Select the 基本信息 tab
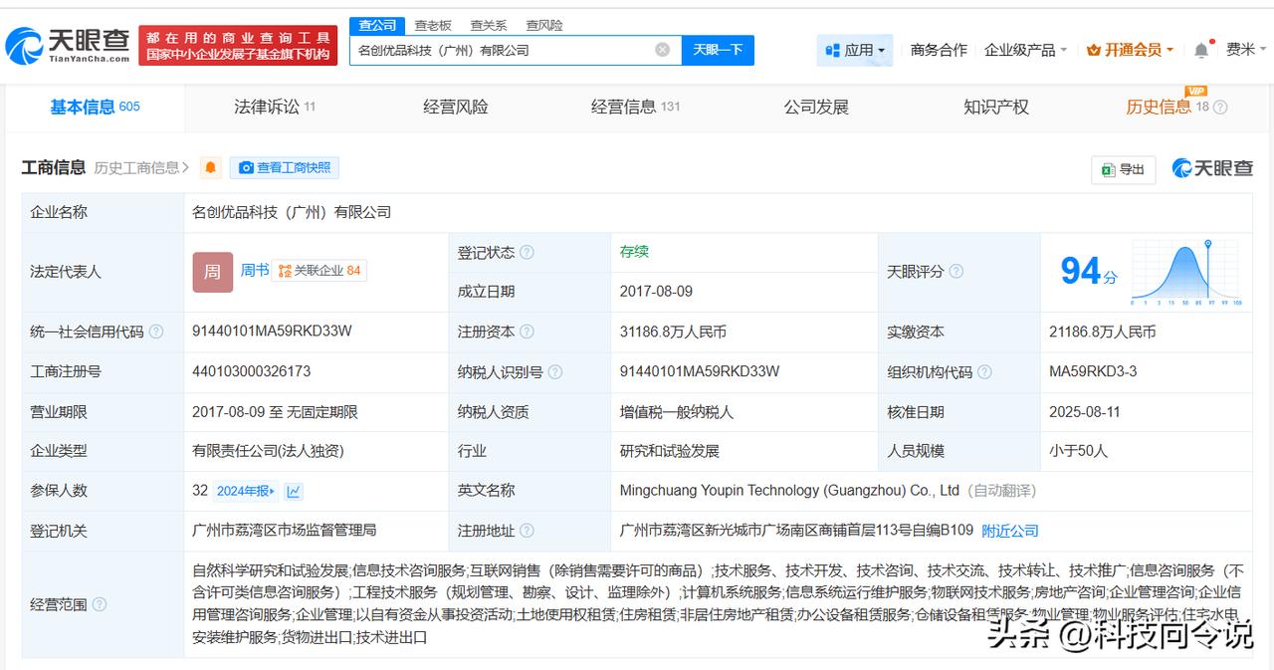The width and height of the screenshot is (1274, 670). coord(95,108)
